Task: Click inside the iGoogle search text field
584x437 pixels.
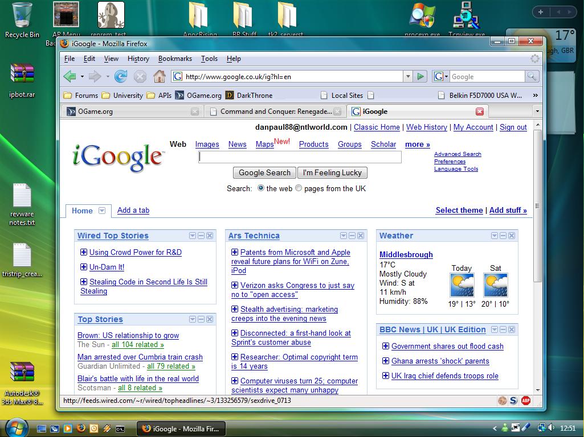Action: click(300, 157)
